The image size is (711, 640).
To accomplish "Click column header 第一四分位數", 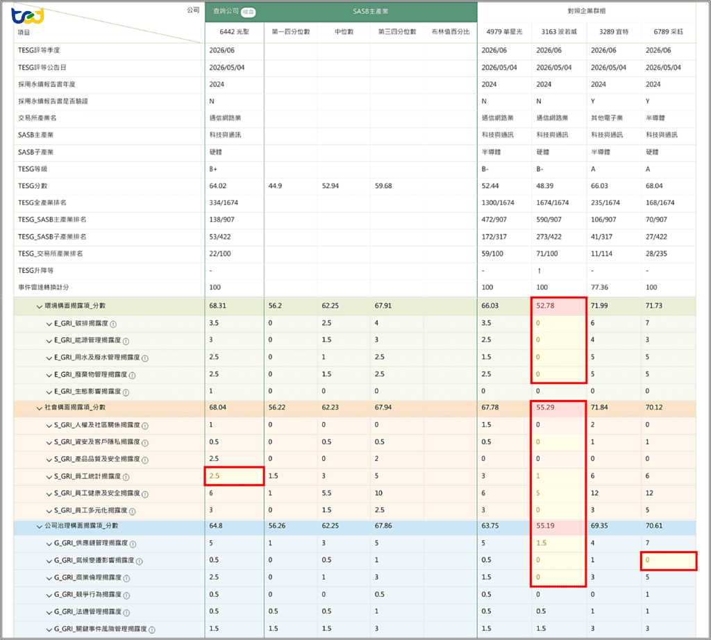I will point(291,32).
